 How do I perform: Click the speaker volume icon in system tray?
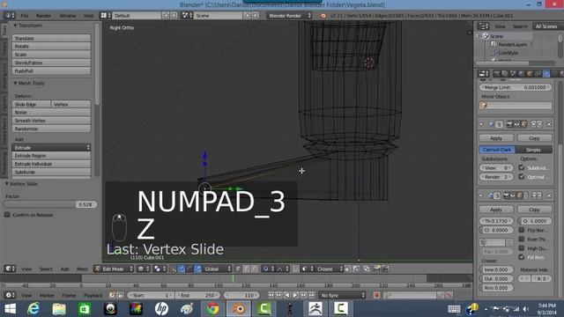(525, 309)
